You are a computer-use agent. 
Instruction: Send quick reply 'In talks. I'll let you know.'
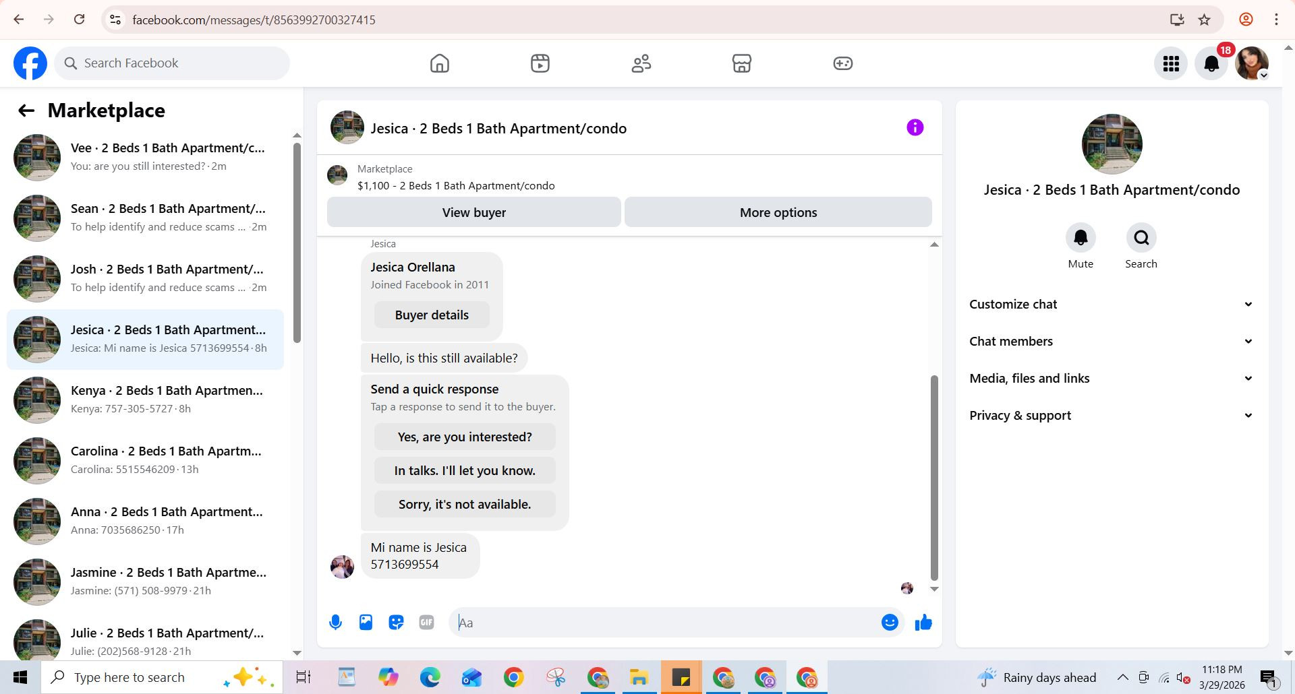[465, 470]
